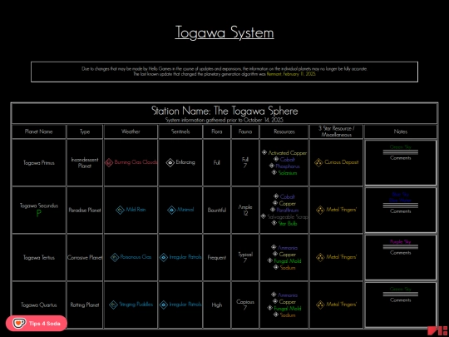Click Sodium icon in Togawa Quartus row
The height and width of the screenshot is (337, 449).
pos(276,315)
